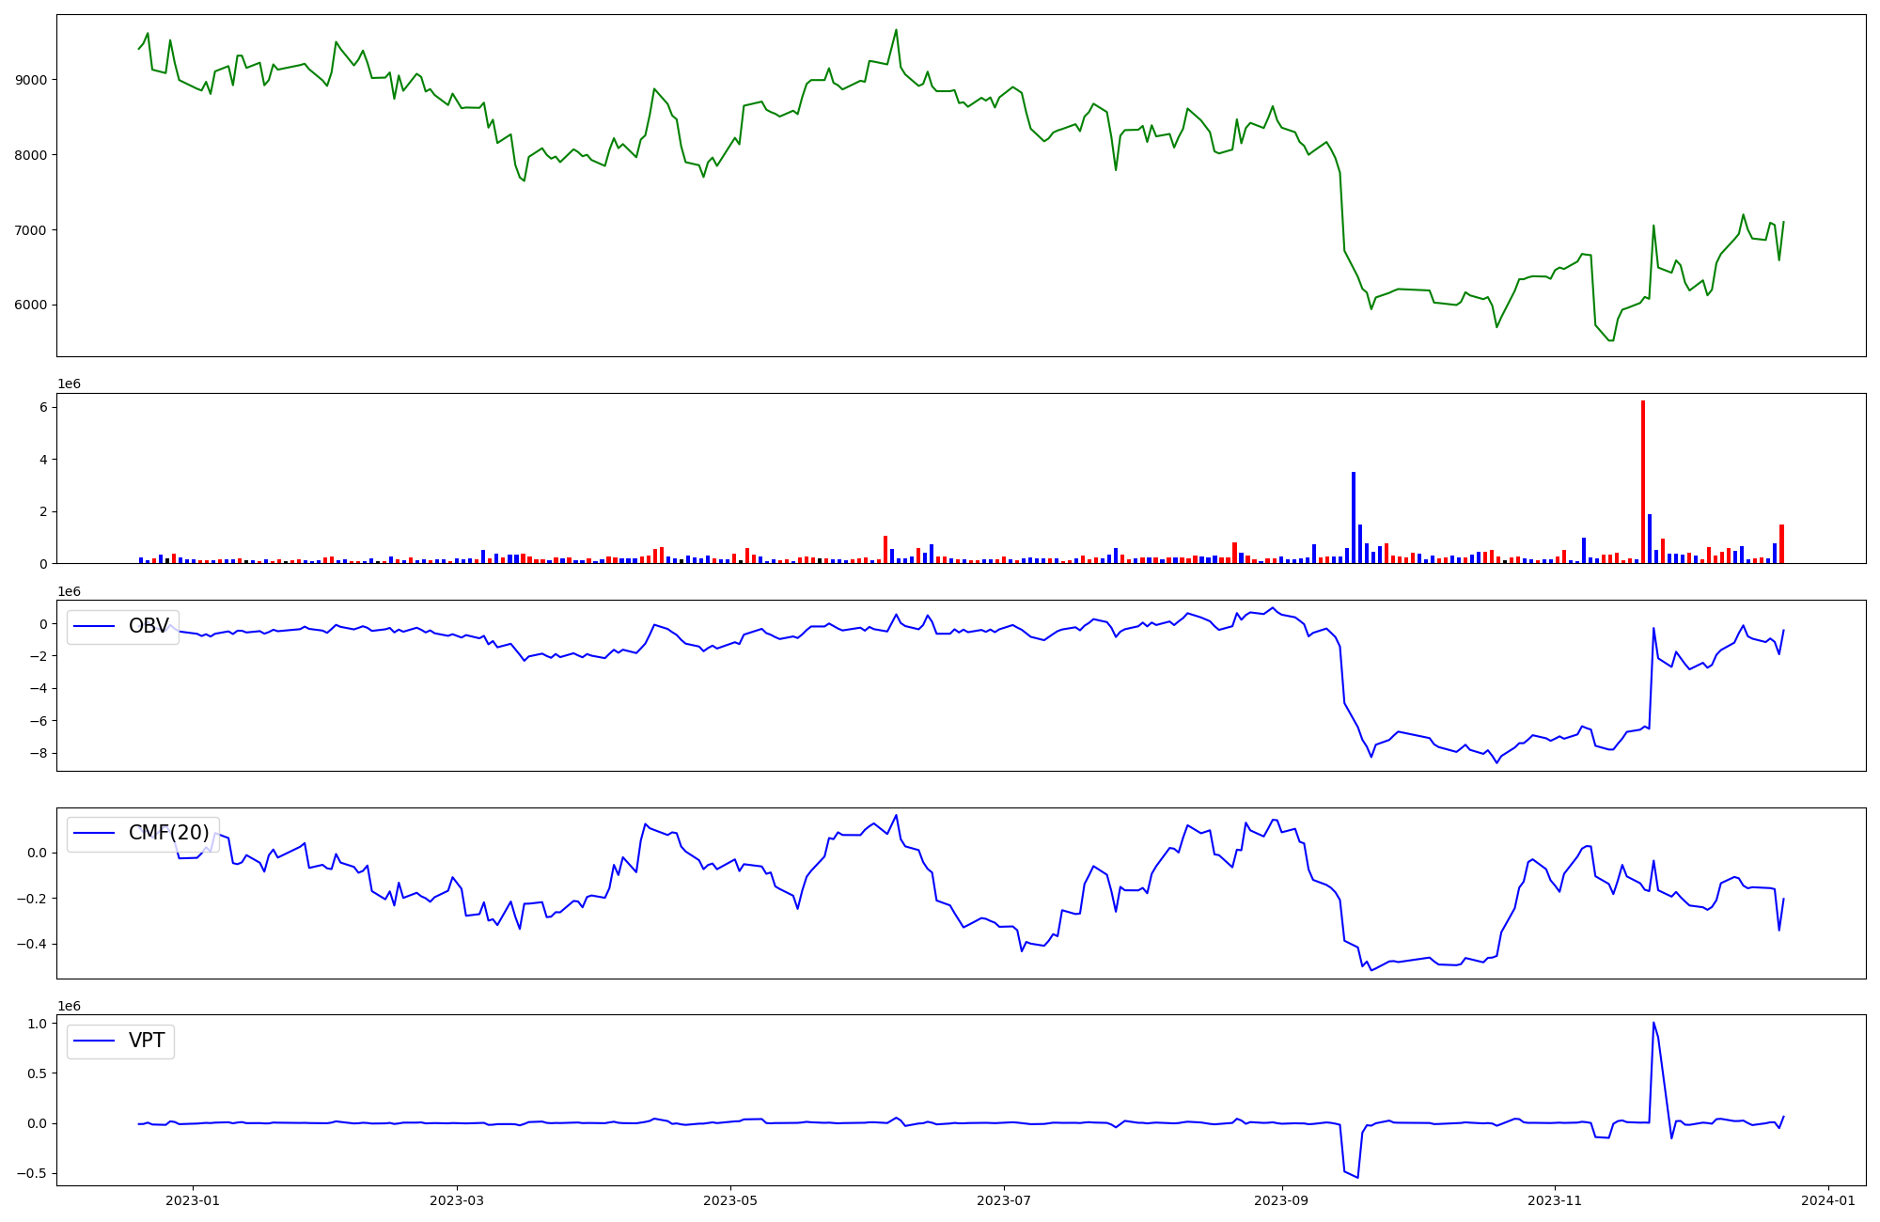Click the VPT legend label
This screenshot has width=1880, height=1222.
(147, 1041)
